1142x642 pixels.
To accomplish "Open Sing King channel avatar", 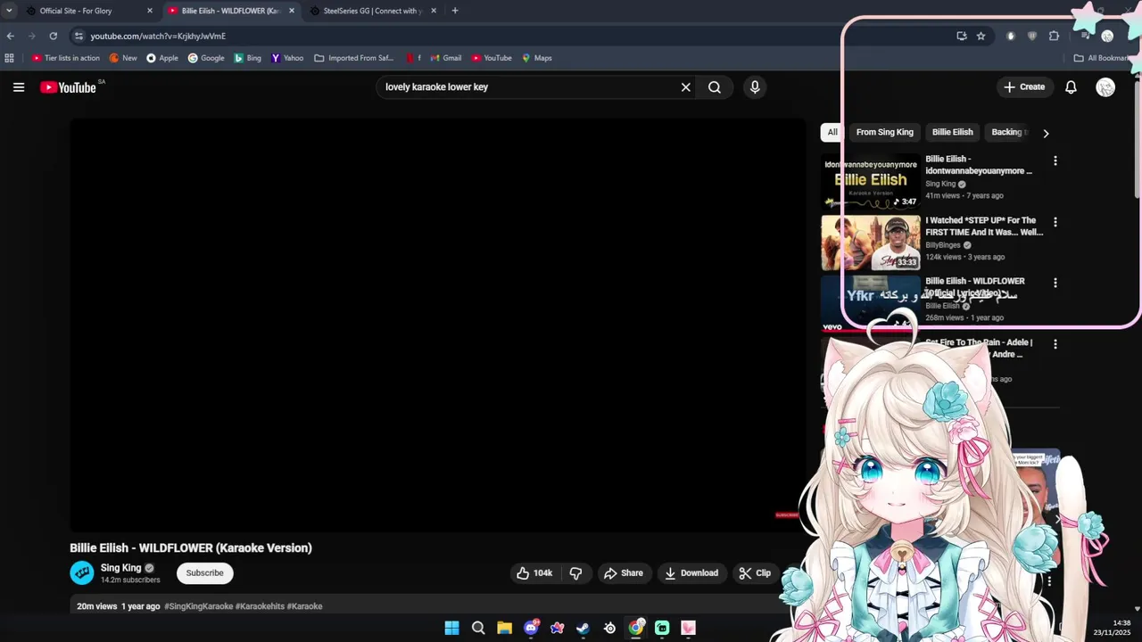I will pyautogui.click(x=82, y=573).
